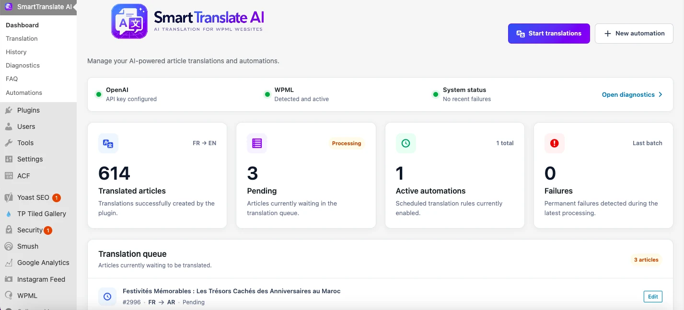Click the 614 translated articles count
The height and width of the screenshot is (310, 684).
(x=114, y=173)
